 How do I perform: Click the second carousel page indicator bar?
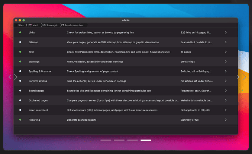[119, 140]
